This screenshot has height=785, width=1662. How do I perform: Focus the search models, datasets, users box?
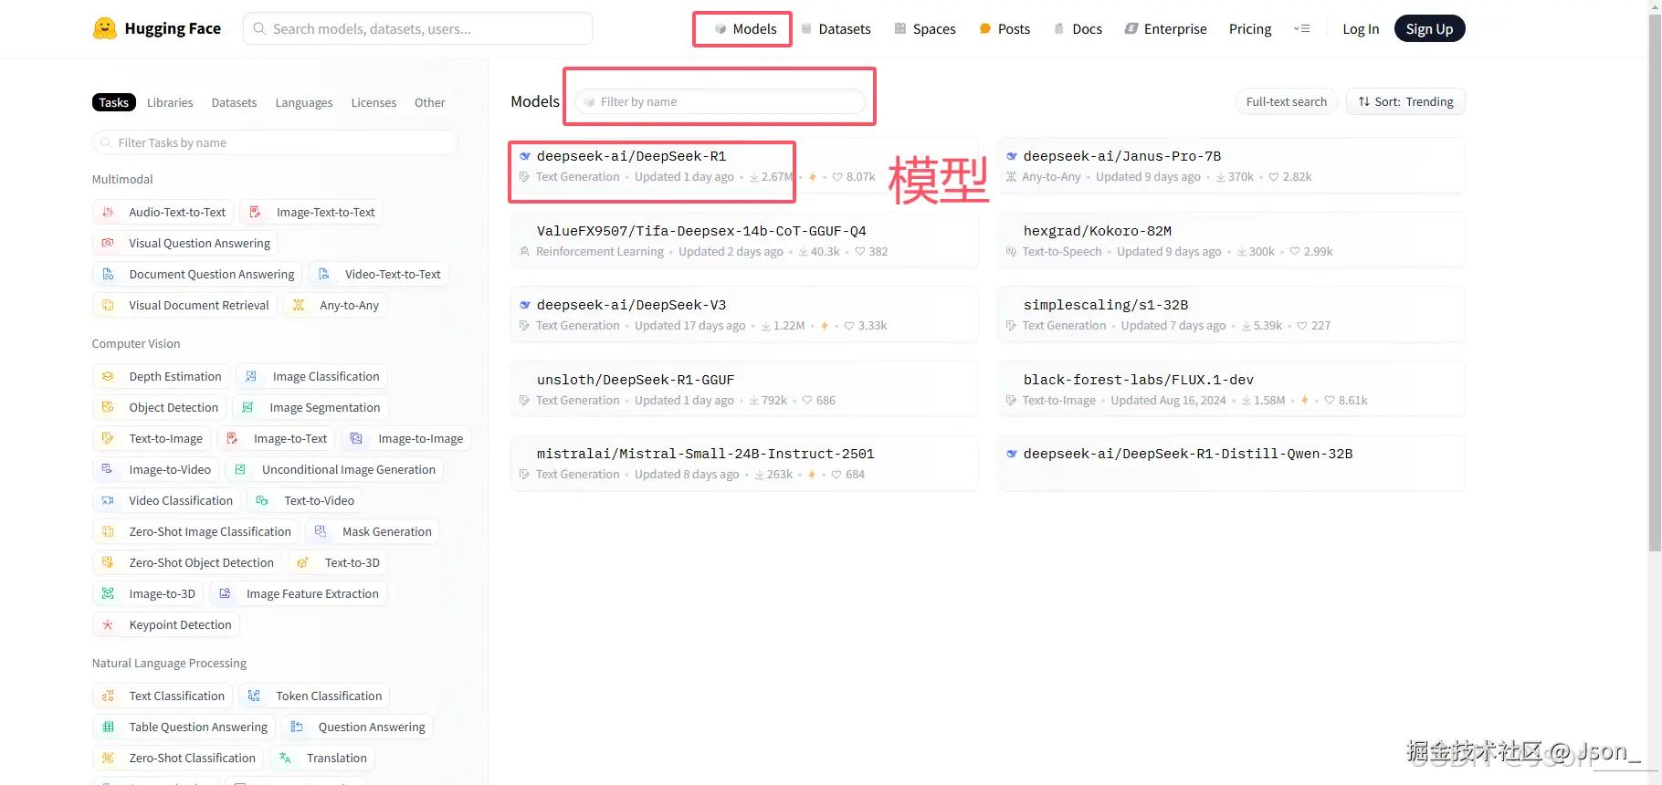418,28
